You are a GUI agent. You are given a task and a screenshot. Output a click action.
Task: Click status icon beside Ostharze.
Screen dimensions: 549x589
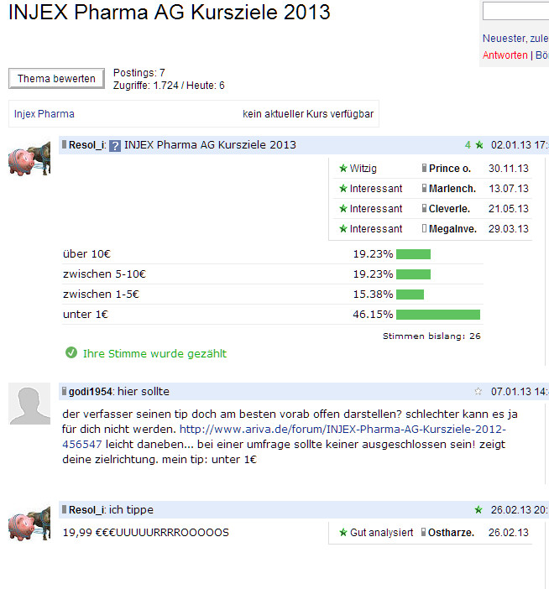pos(423,532)
